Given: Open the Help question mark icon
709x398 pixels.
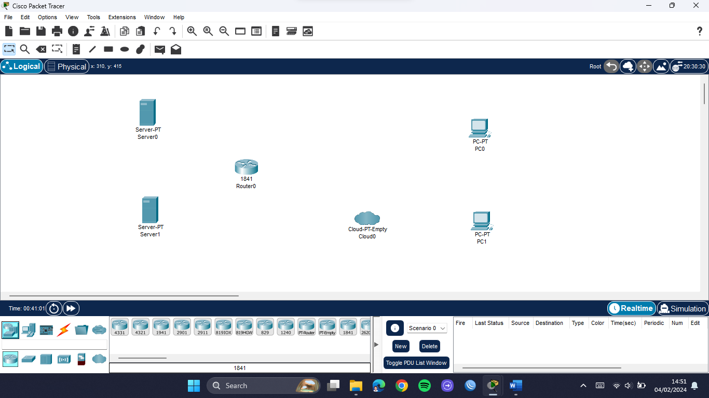Looking at the screenshot, I should [699, 31].
